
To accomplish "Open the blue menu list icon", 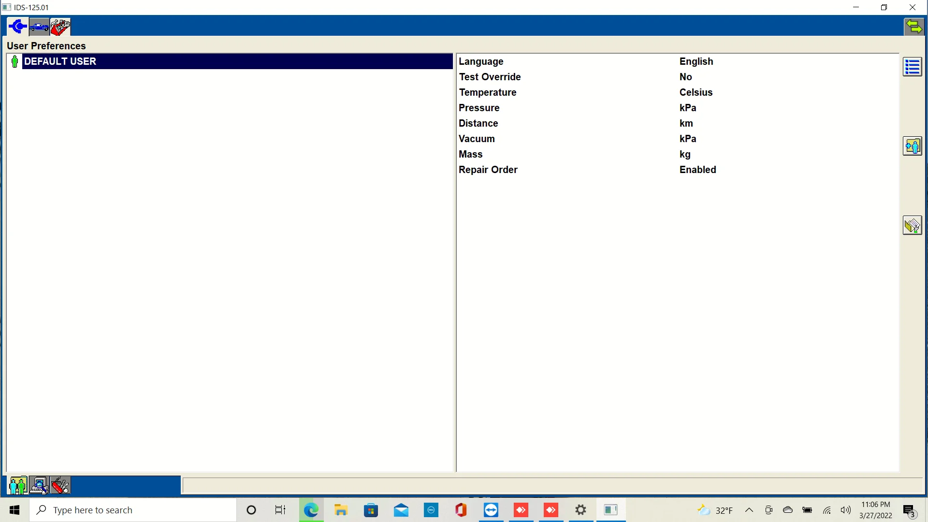I will [913, 67].
